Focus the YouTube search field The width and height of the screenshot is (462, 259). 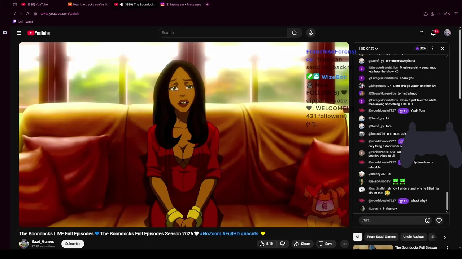point(222,33)
